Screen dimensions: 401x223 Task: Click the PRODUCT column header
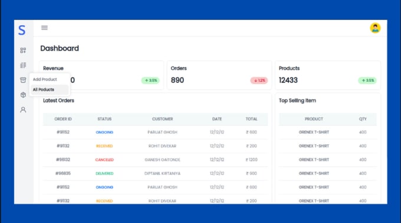(314, 119)
